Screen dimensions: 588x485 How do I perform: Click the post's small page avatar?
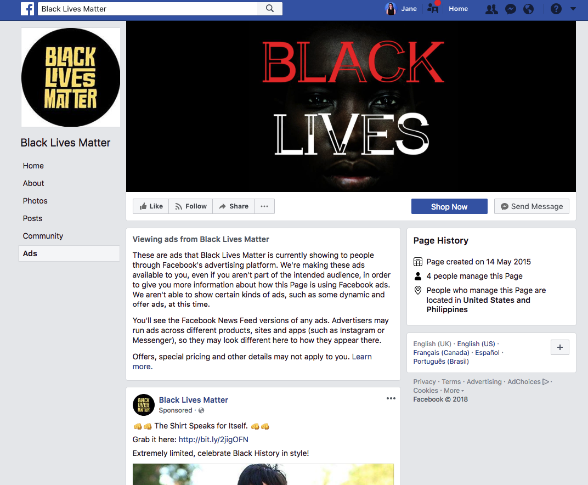point(144,405)
